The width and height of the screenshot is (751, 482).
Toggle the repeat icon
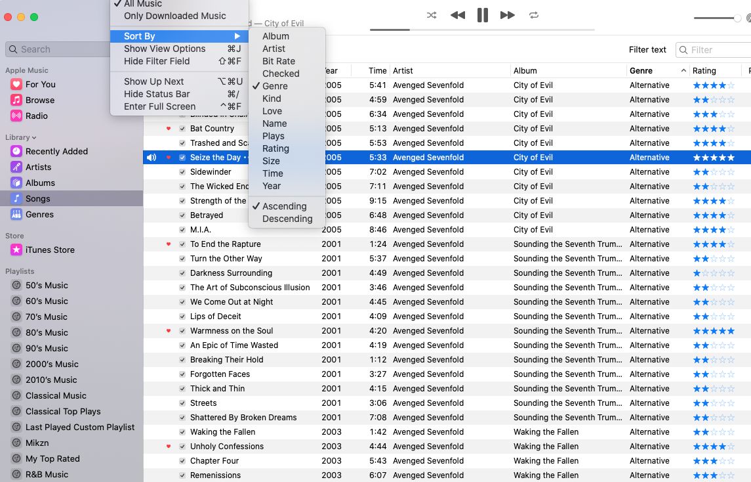533,15
